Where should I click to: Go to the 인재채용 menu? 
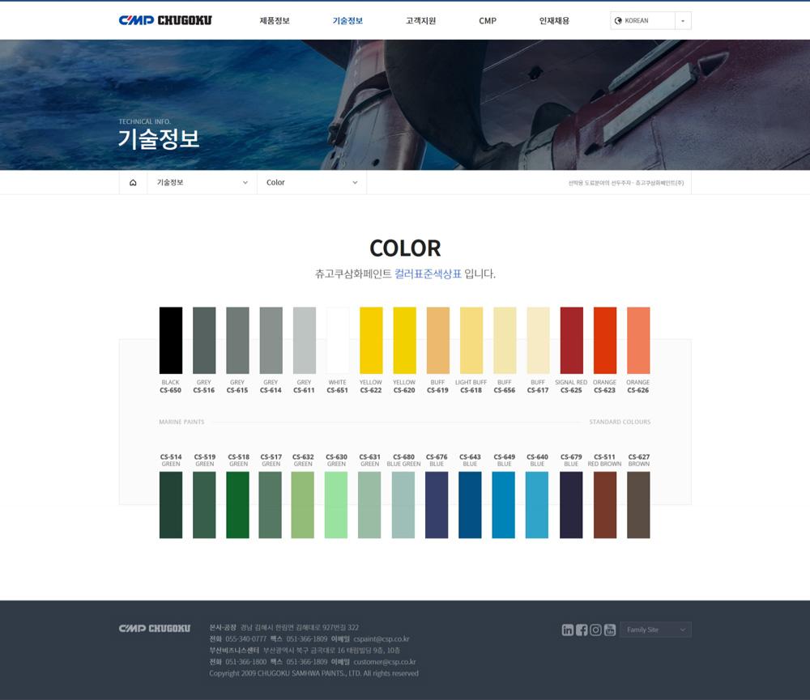(x=554, y=20)
